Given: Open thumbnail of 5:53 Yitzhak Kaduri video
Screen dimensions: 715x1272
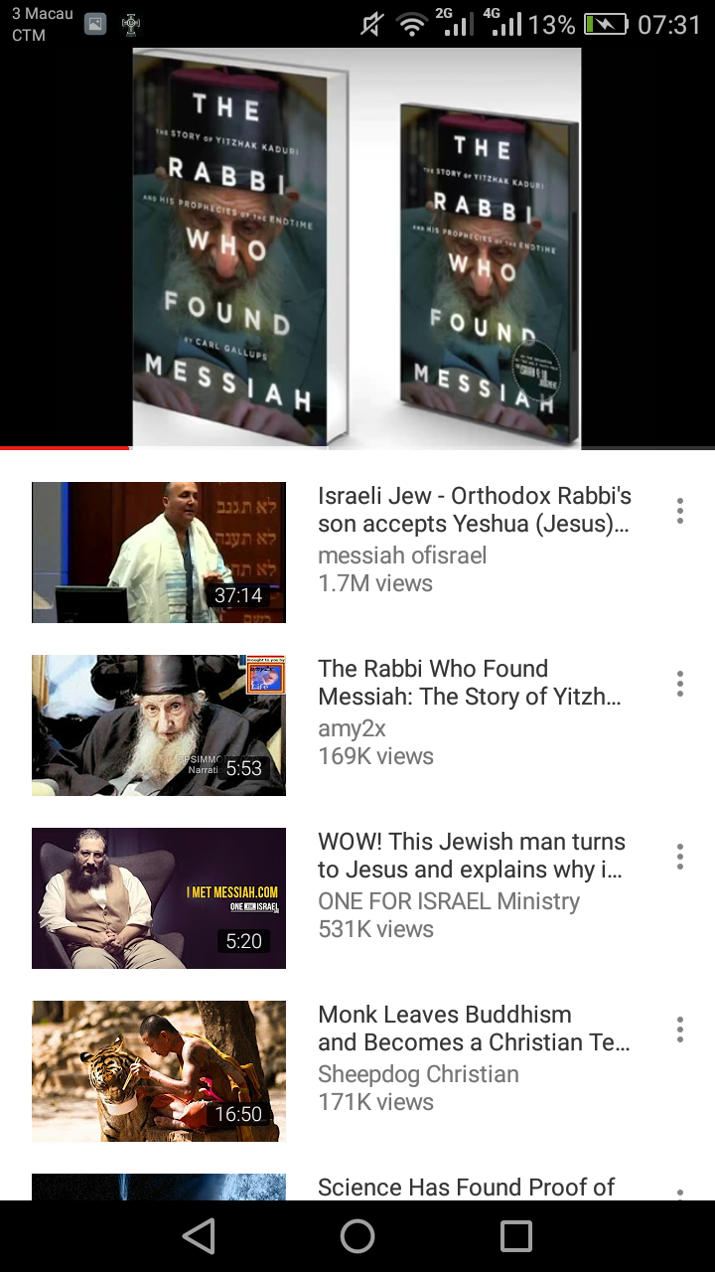Looking at the screenshot, I should (159, 725).
